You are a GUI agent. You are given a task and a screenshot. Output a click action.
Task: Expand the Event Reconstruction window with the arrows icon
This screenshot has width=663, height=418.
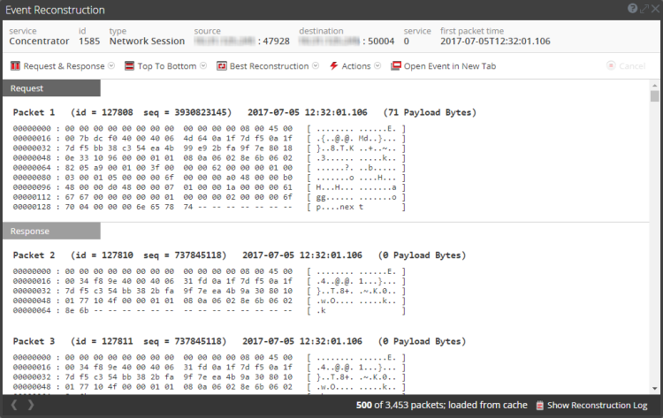[644, 9]
